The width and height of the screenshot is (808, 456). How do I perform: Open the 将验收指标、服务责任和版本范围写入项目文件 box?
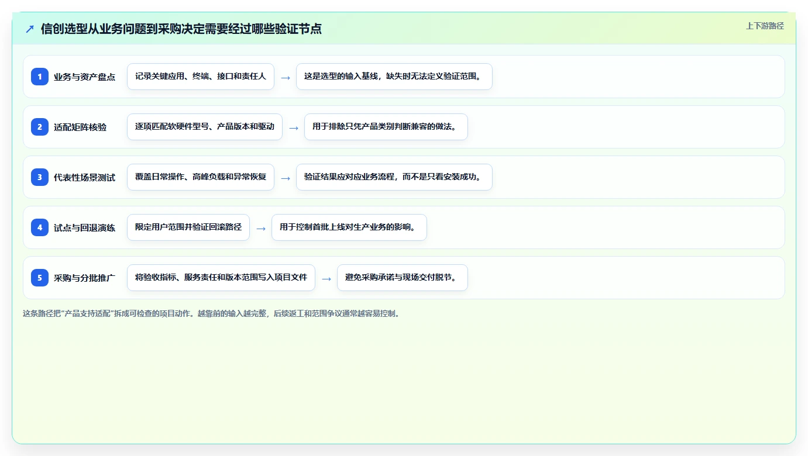(x=221, y=278)
